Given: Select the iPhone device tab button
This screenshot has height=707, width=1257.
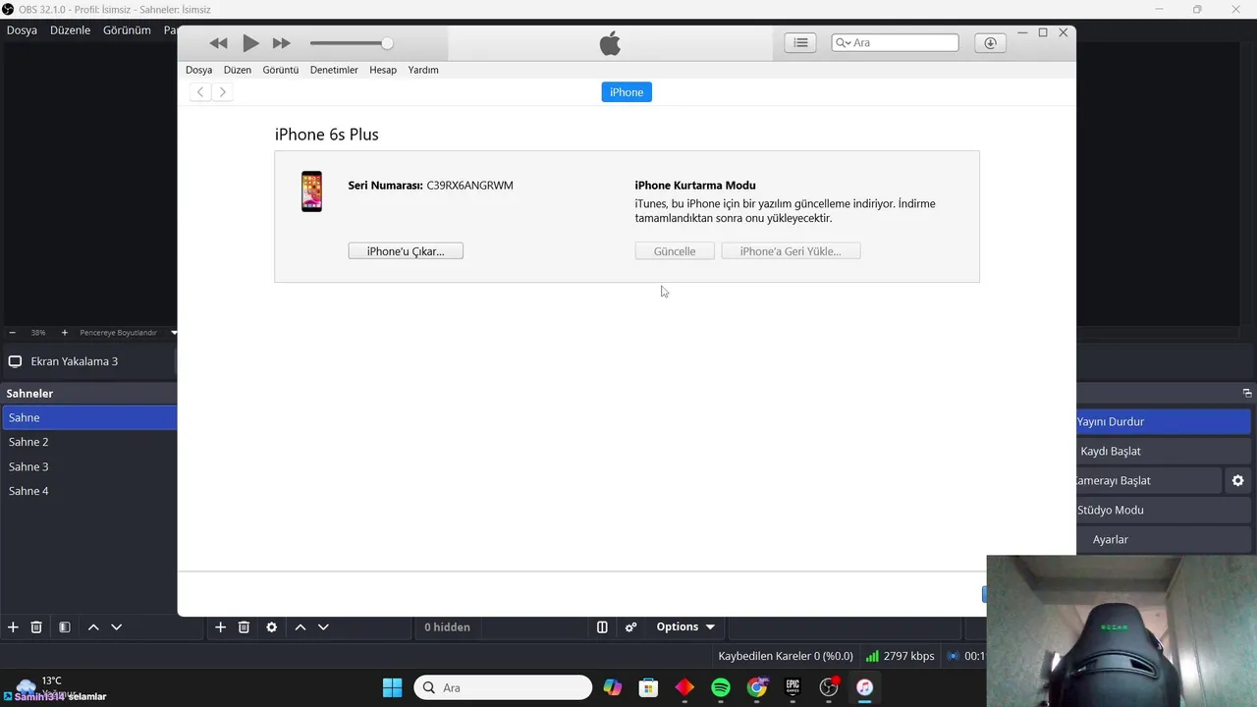Looking at the screenshot, I should 627,92.
